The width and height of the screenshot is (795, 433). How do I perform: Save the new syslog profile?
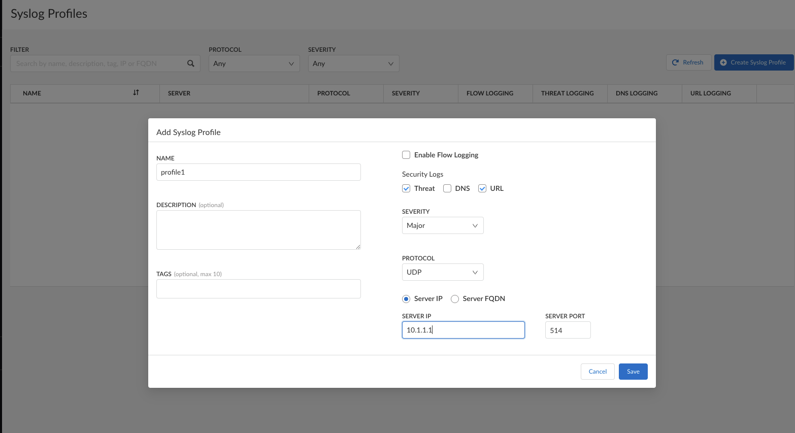point(633,372)
